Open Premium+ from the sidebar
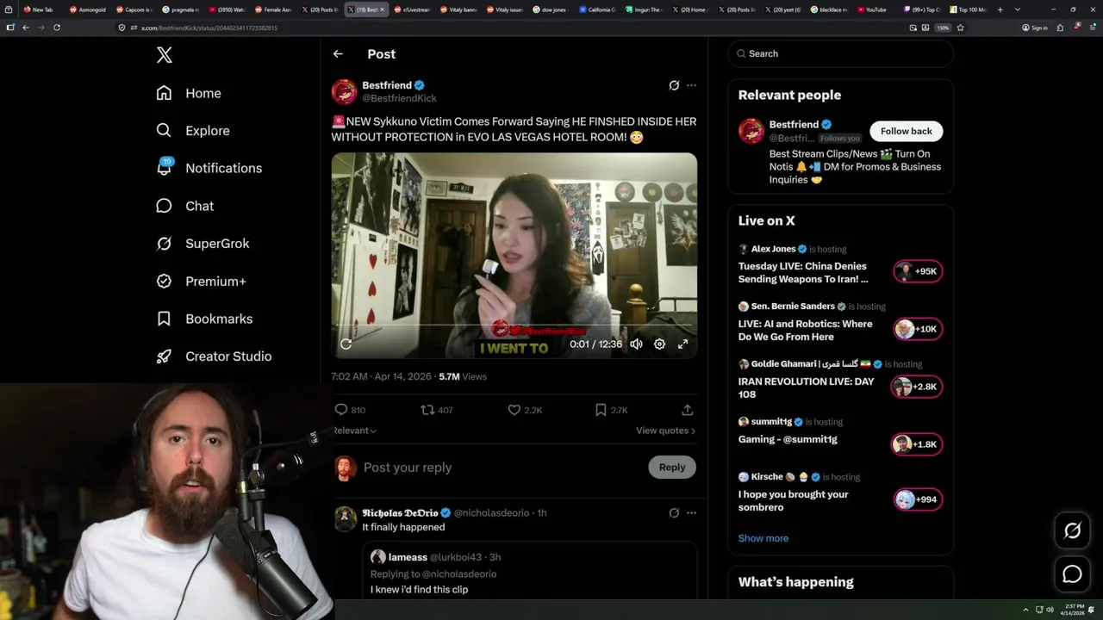The height and width of the screenshot is (620, 1103). 201,282
